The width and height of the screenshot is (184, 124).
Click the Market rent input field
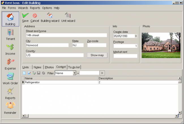pos(125,56)
